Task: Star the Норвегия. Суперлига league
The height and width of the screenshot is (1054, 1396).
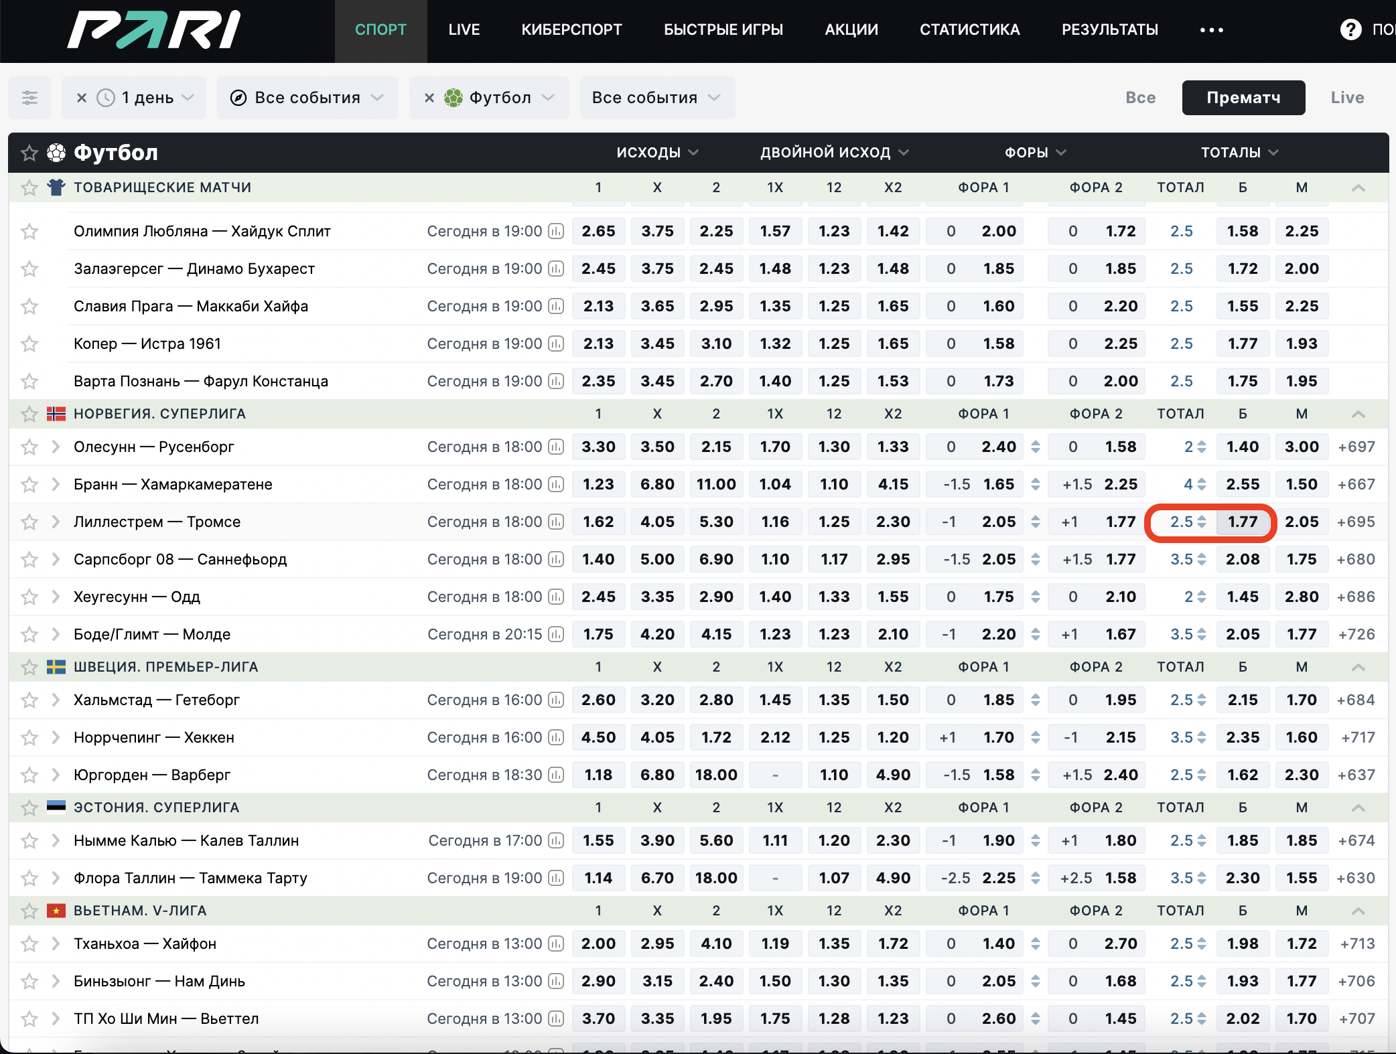Action: pyautogui.click(x=29, y=414)
